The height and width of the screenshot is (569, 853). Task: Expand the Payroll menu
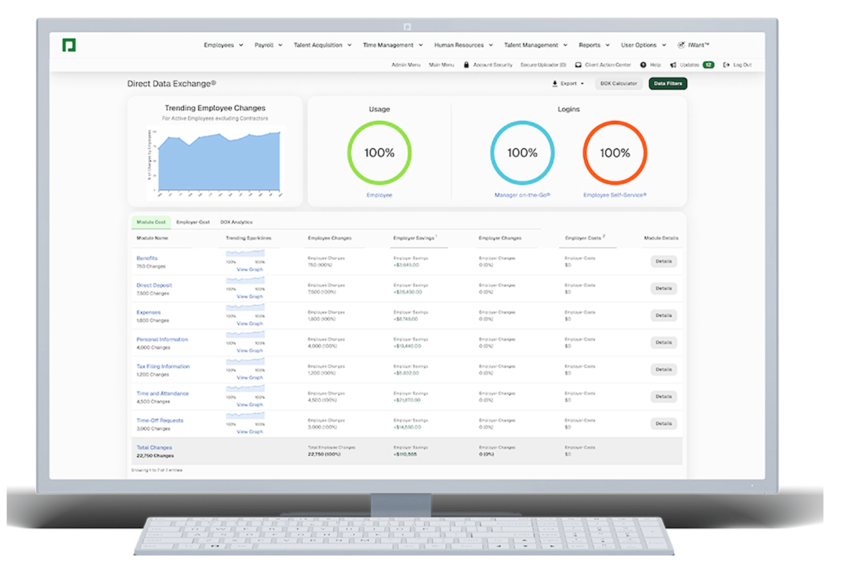click(269, 45)
